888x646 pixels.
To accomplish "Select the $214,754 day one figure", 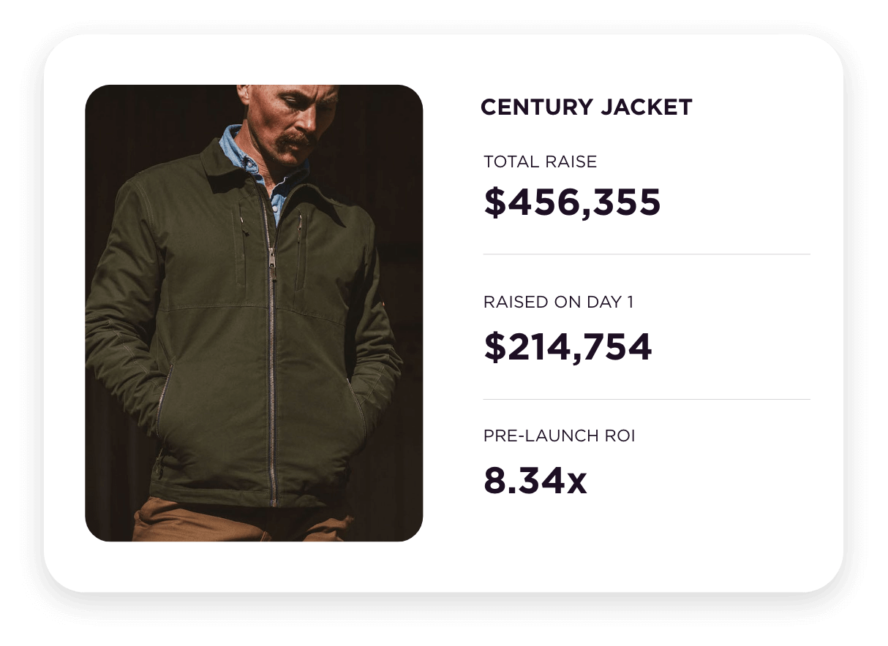I will [568, 347].
